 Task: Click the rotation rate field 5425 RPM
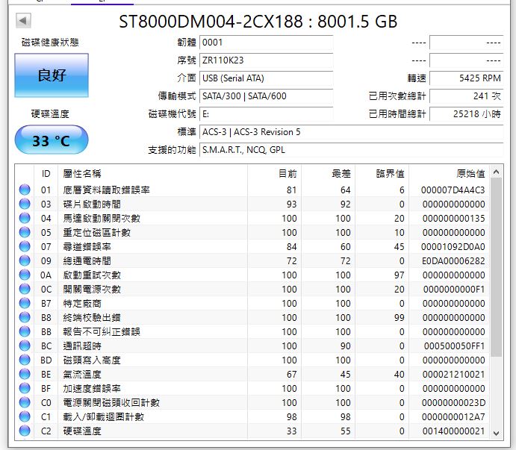(467, 78)
